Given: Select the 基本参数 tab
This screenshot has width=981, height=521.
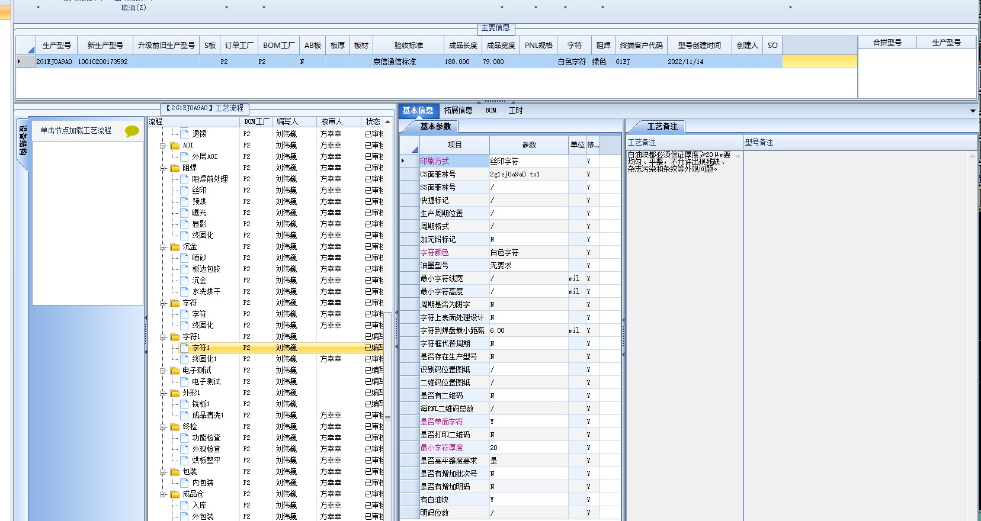Looking at the screenshot, I should pyautogui.click(x=435, y=126).
